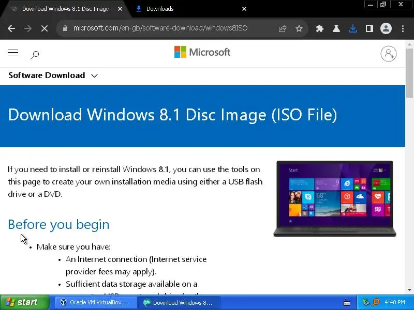Click the Download Windows 8.1 Disc Image heading
Image resolution: width=414 pixels, height=310 pixels.
(x=173, y=115)
